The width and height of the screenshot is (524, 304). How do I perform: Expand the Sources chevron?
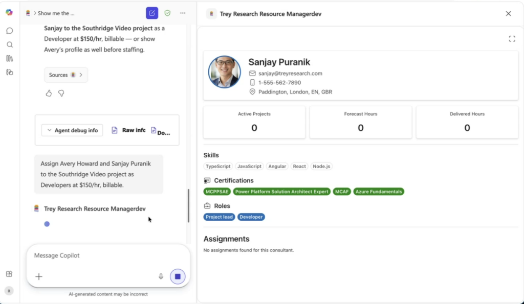(66, 75)
